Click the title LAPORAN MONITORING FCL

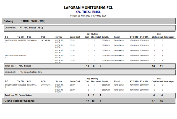click(88, 8)
